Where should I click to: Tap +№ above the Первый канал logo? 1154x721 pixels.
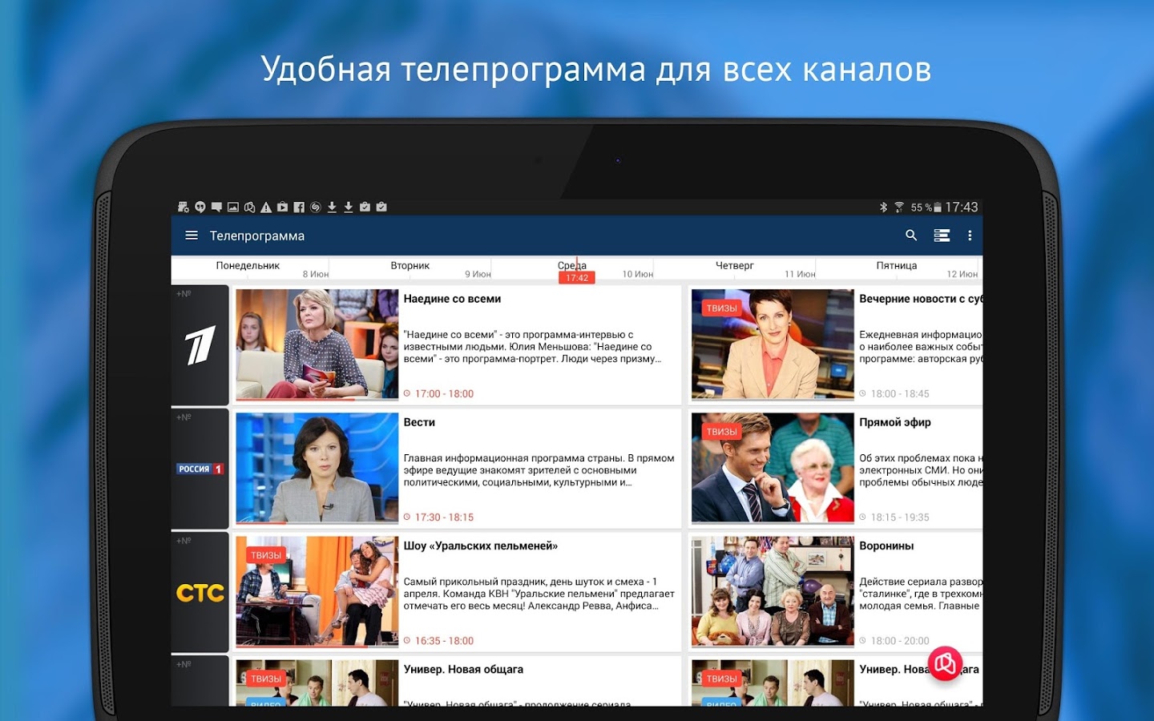184,294
